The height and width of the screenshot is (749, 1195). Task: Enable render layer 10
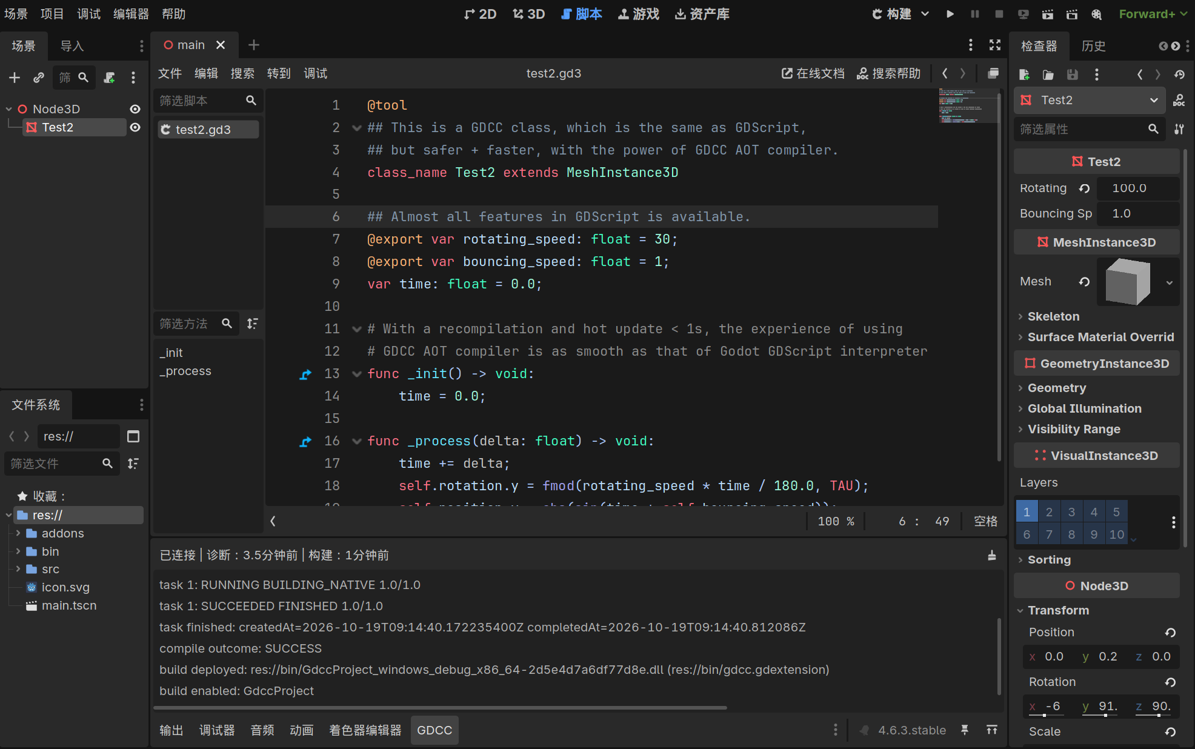click(1117, 534)
